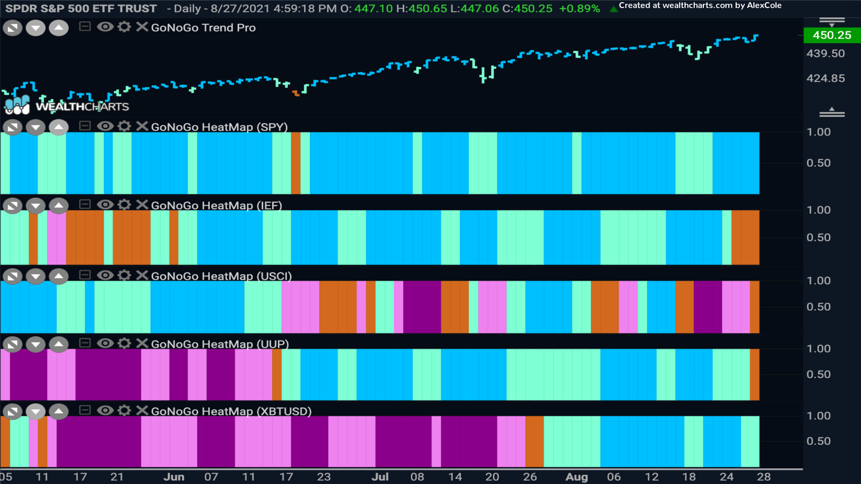
Task: Click the down arrow on the IEF panel
Action: (36, 205)
